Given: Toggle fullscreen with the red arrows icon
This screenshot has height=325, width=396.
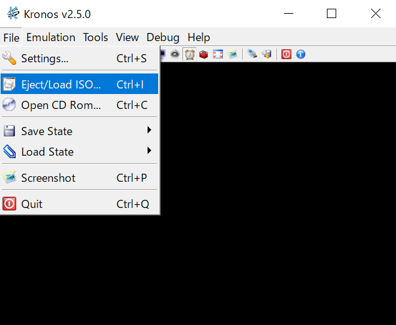Looking at the screenshot, I should point(218,54).
